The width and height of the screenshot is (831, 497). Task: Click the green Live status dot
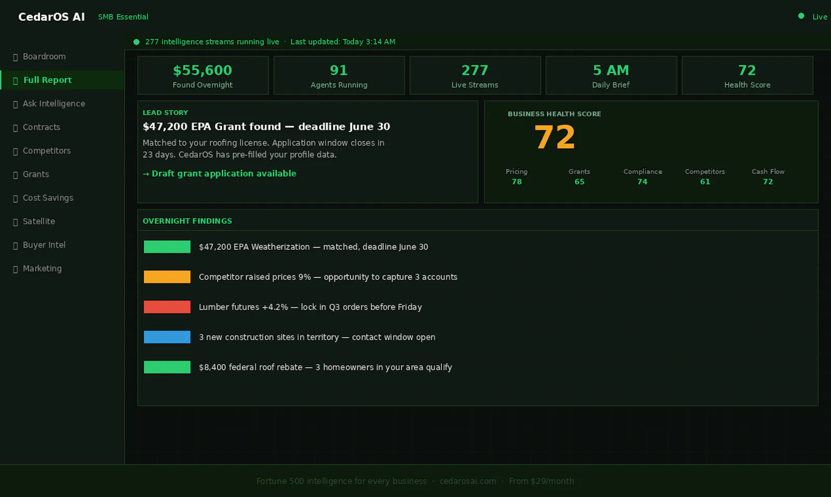pos(801,16)
